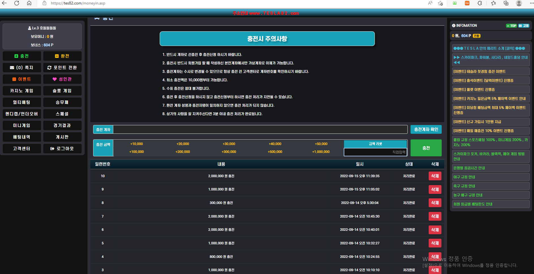Select the +1,000,000 charge amount

coord(321,152)
